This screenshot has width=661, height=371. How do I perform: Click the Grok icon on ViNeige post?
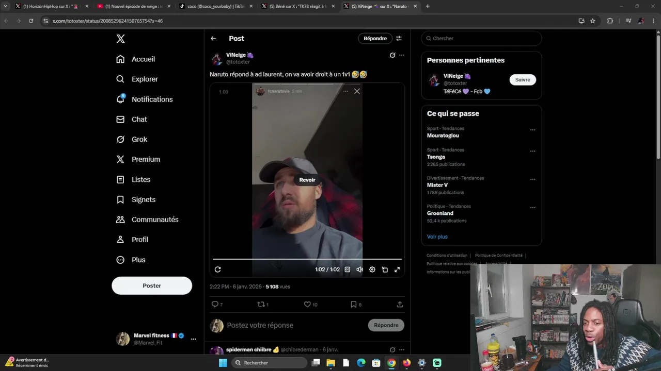392,55
